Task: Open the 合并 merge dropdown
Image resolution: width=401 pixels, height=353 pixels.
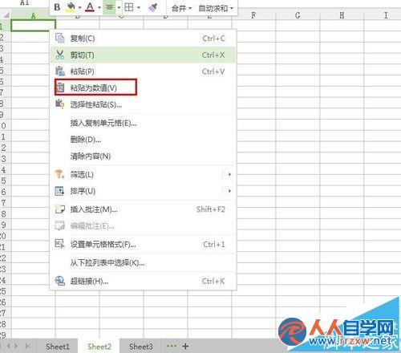Action: (x=181, y=8)
